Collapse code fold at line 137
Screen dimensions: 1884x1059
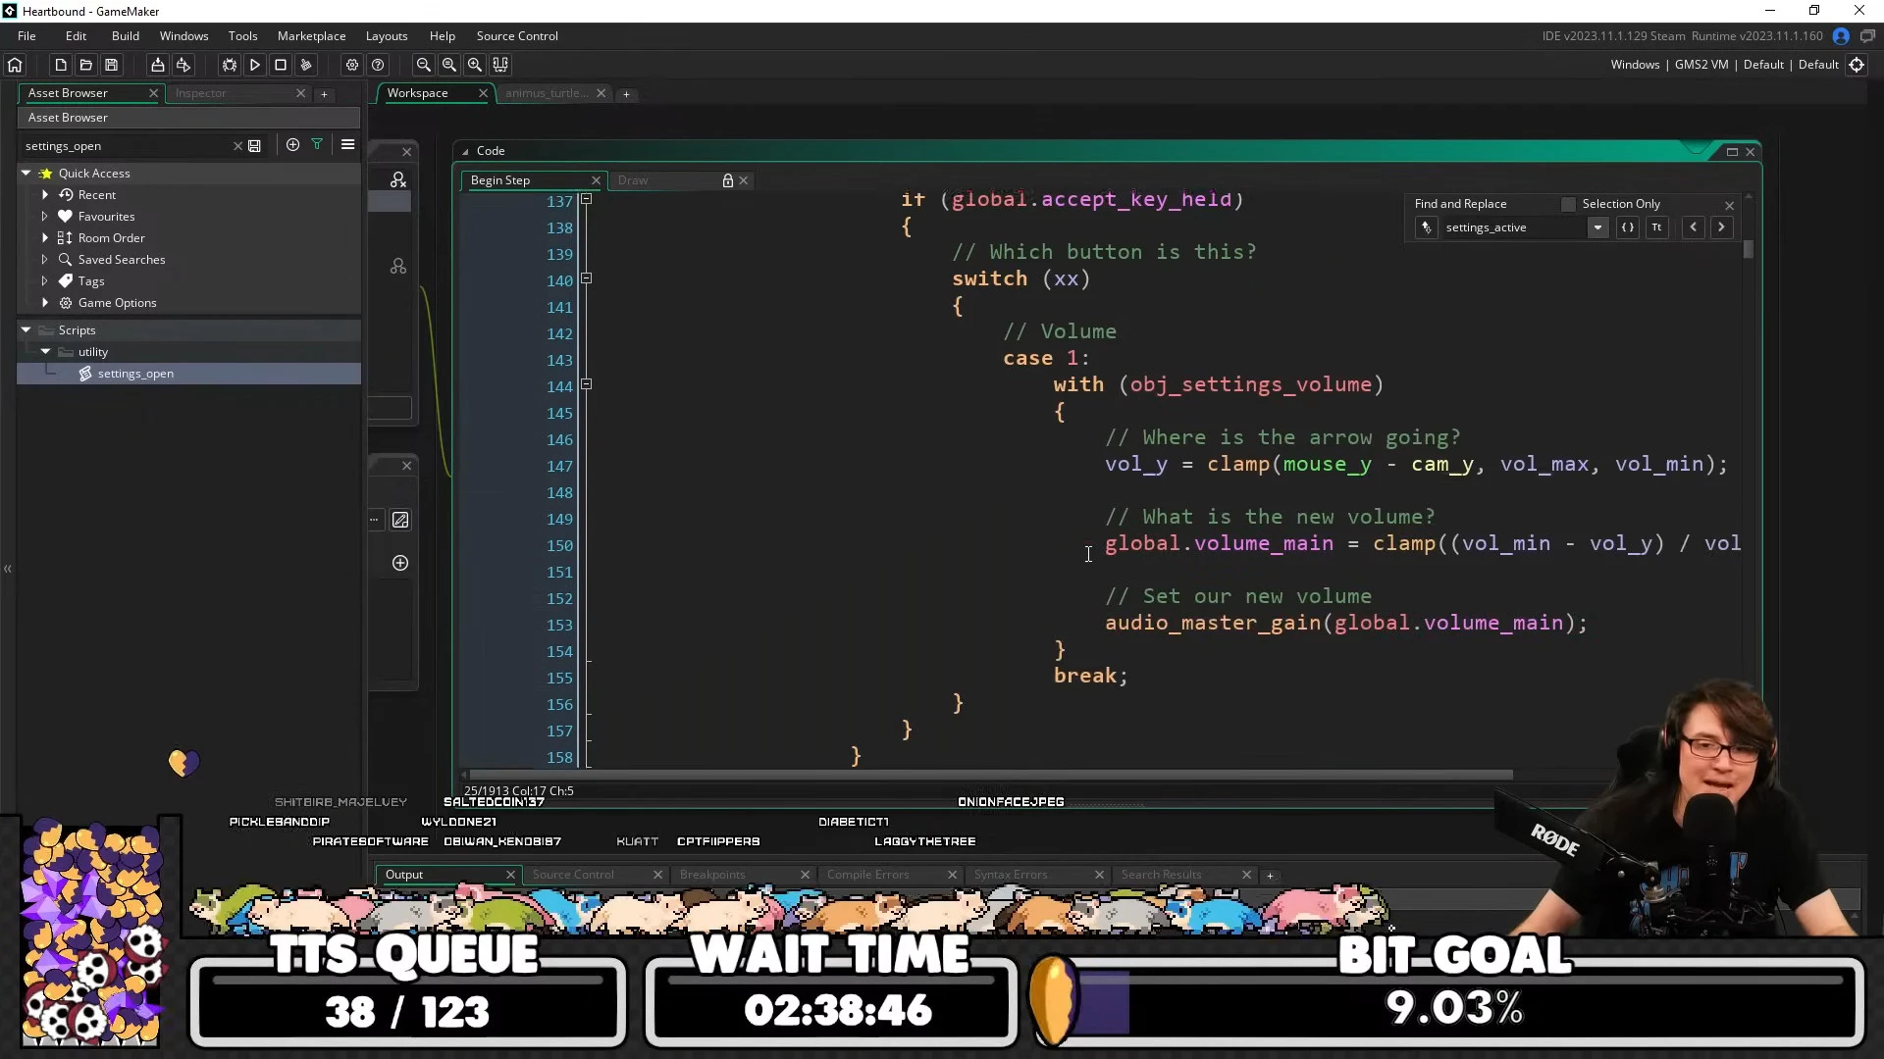pyautogui.click(x=587, y=200)
